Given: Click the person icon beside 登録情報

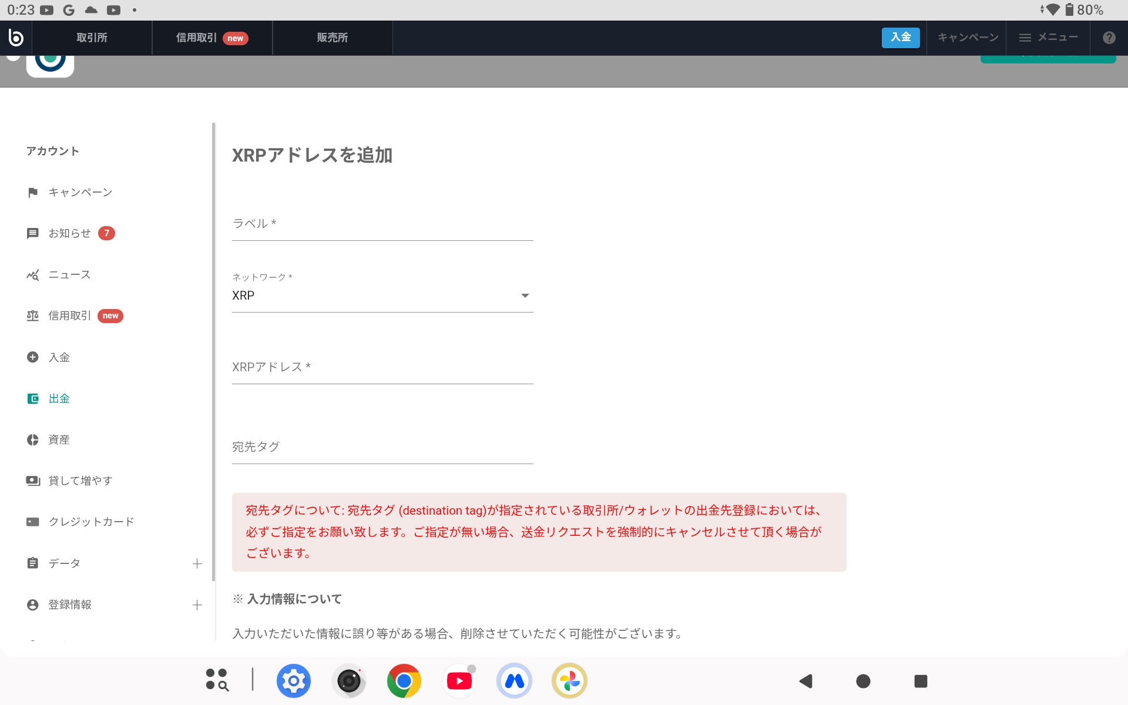Looking at the screenshot, I should pyautogui.click(x=33, y=605).
